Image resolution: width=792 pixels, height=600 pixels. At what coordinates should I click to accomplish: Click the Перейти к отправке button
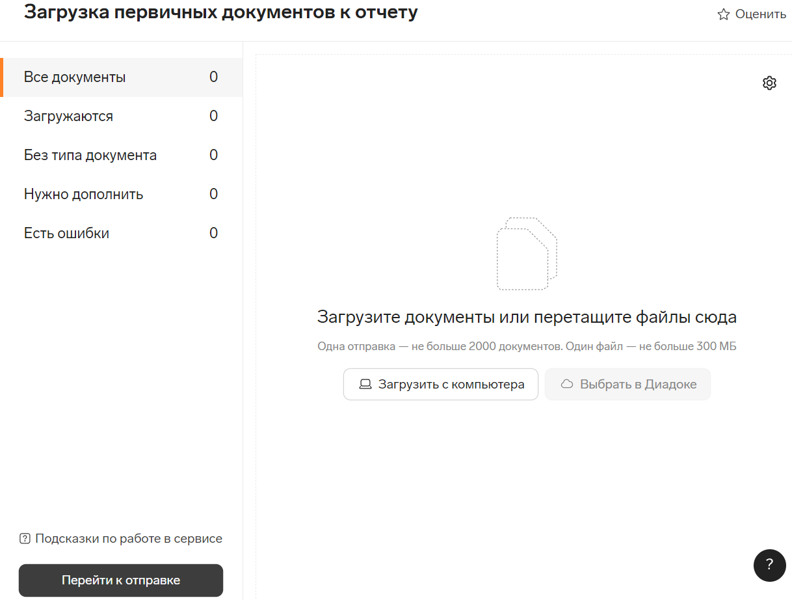pyautogui.click(x=121, y=580)
